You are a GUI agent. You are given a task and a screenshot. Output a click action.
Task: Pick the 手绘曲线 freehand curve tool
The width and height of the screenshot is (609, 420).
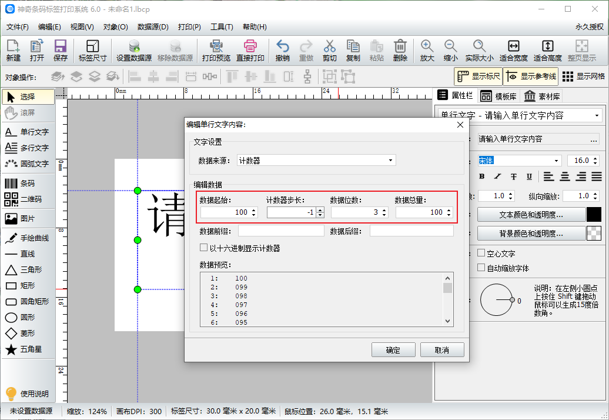[x=28, y=238]
